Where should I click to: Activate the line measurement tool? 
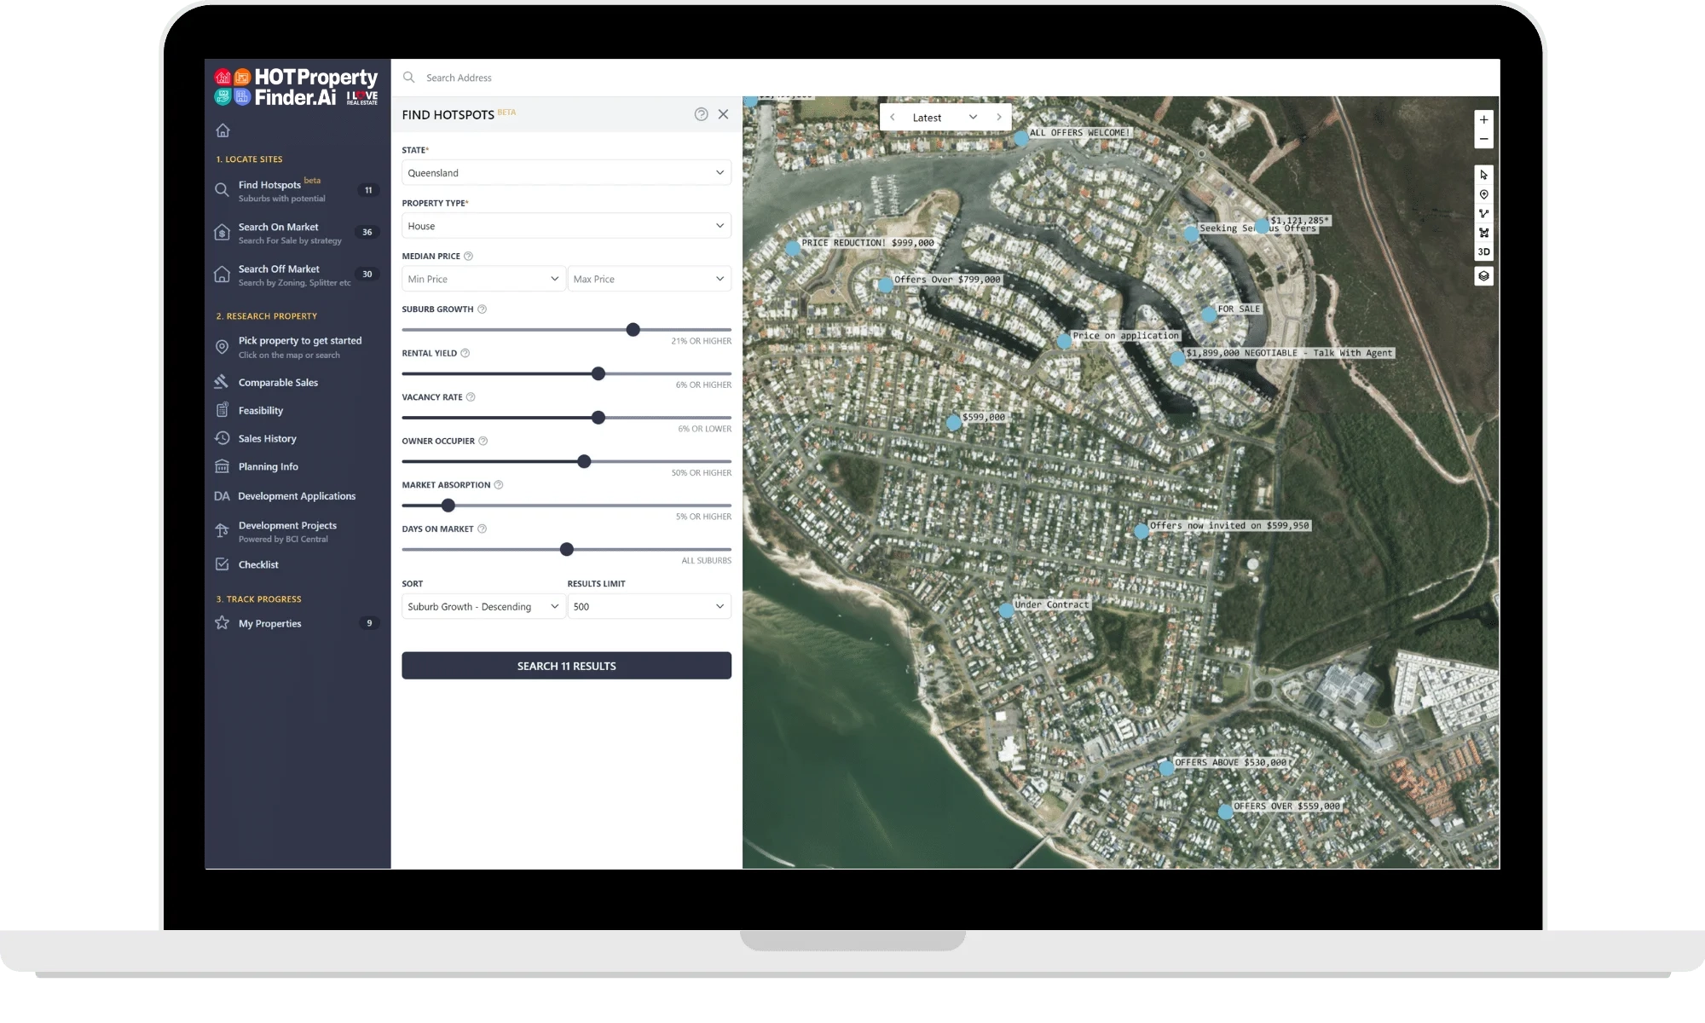pyautogui.click(x=1483, y=214)
